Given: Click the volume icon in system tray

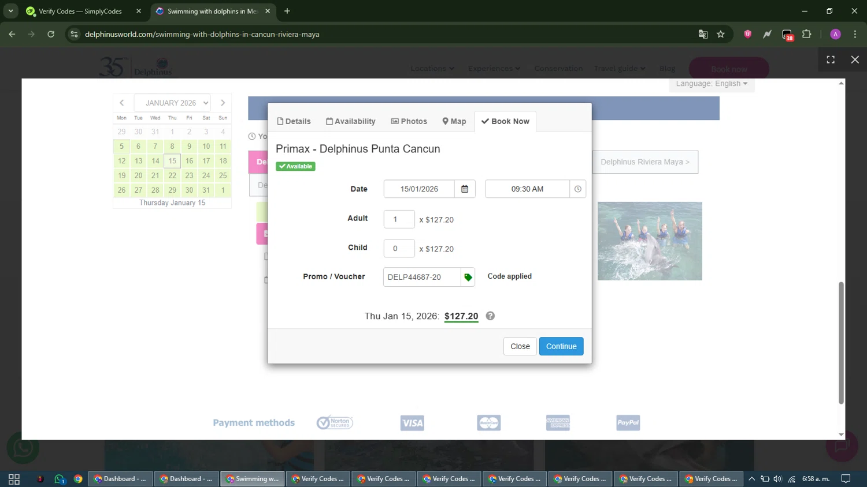Looking at the screenshot, I should 777,479.
